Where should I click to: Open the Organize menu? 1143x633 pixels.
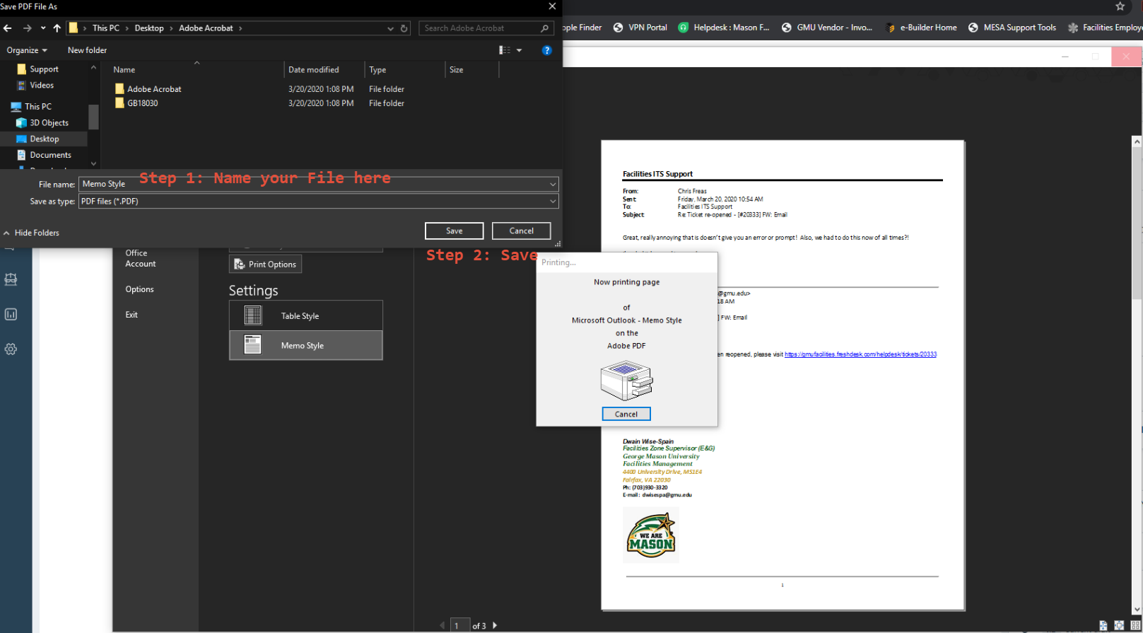[27, 50]
